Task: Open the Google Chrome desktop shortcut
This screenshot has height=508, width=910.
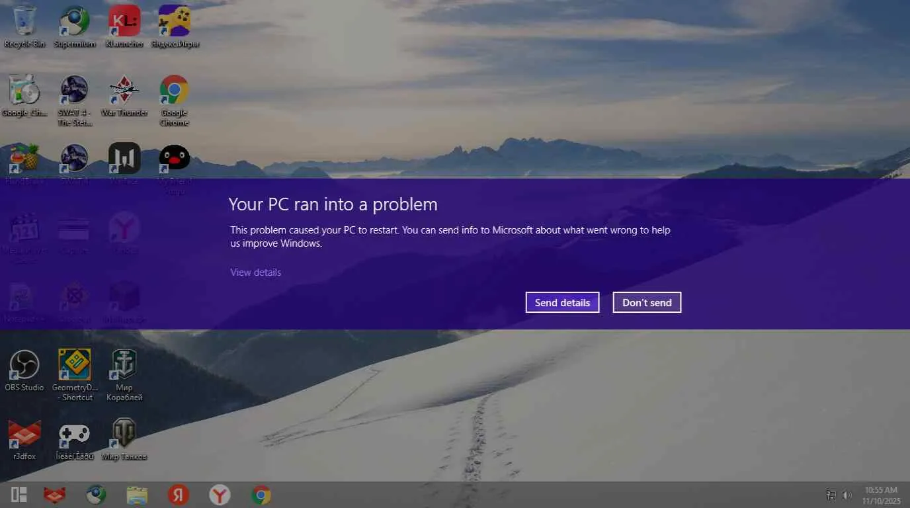Action: pyautogui.click(x=175, y=101)
